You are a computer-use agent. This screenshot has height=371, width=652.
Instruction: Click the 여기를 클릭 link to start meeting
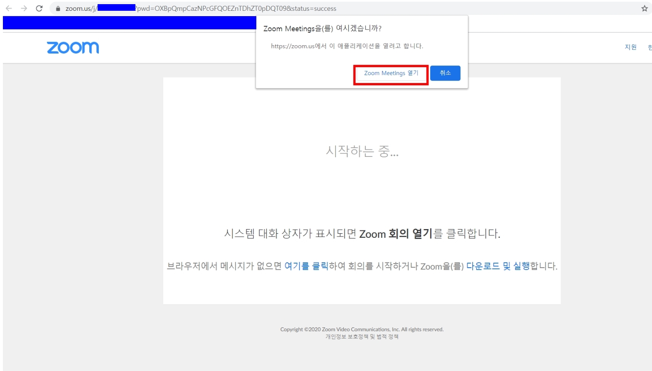point(306,266)
